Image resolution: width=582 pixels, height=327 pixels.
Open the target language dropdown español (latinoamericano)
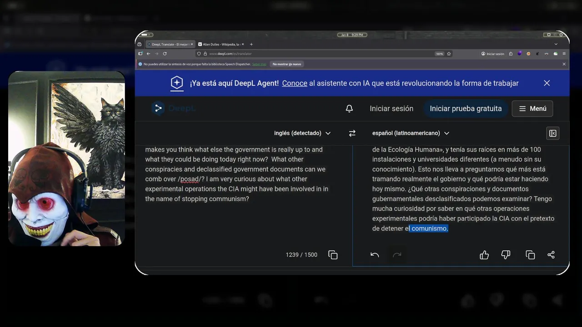click(411, 133)
